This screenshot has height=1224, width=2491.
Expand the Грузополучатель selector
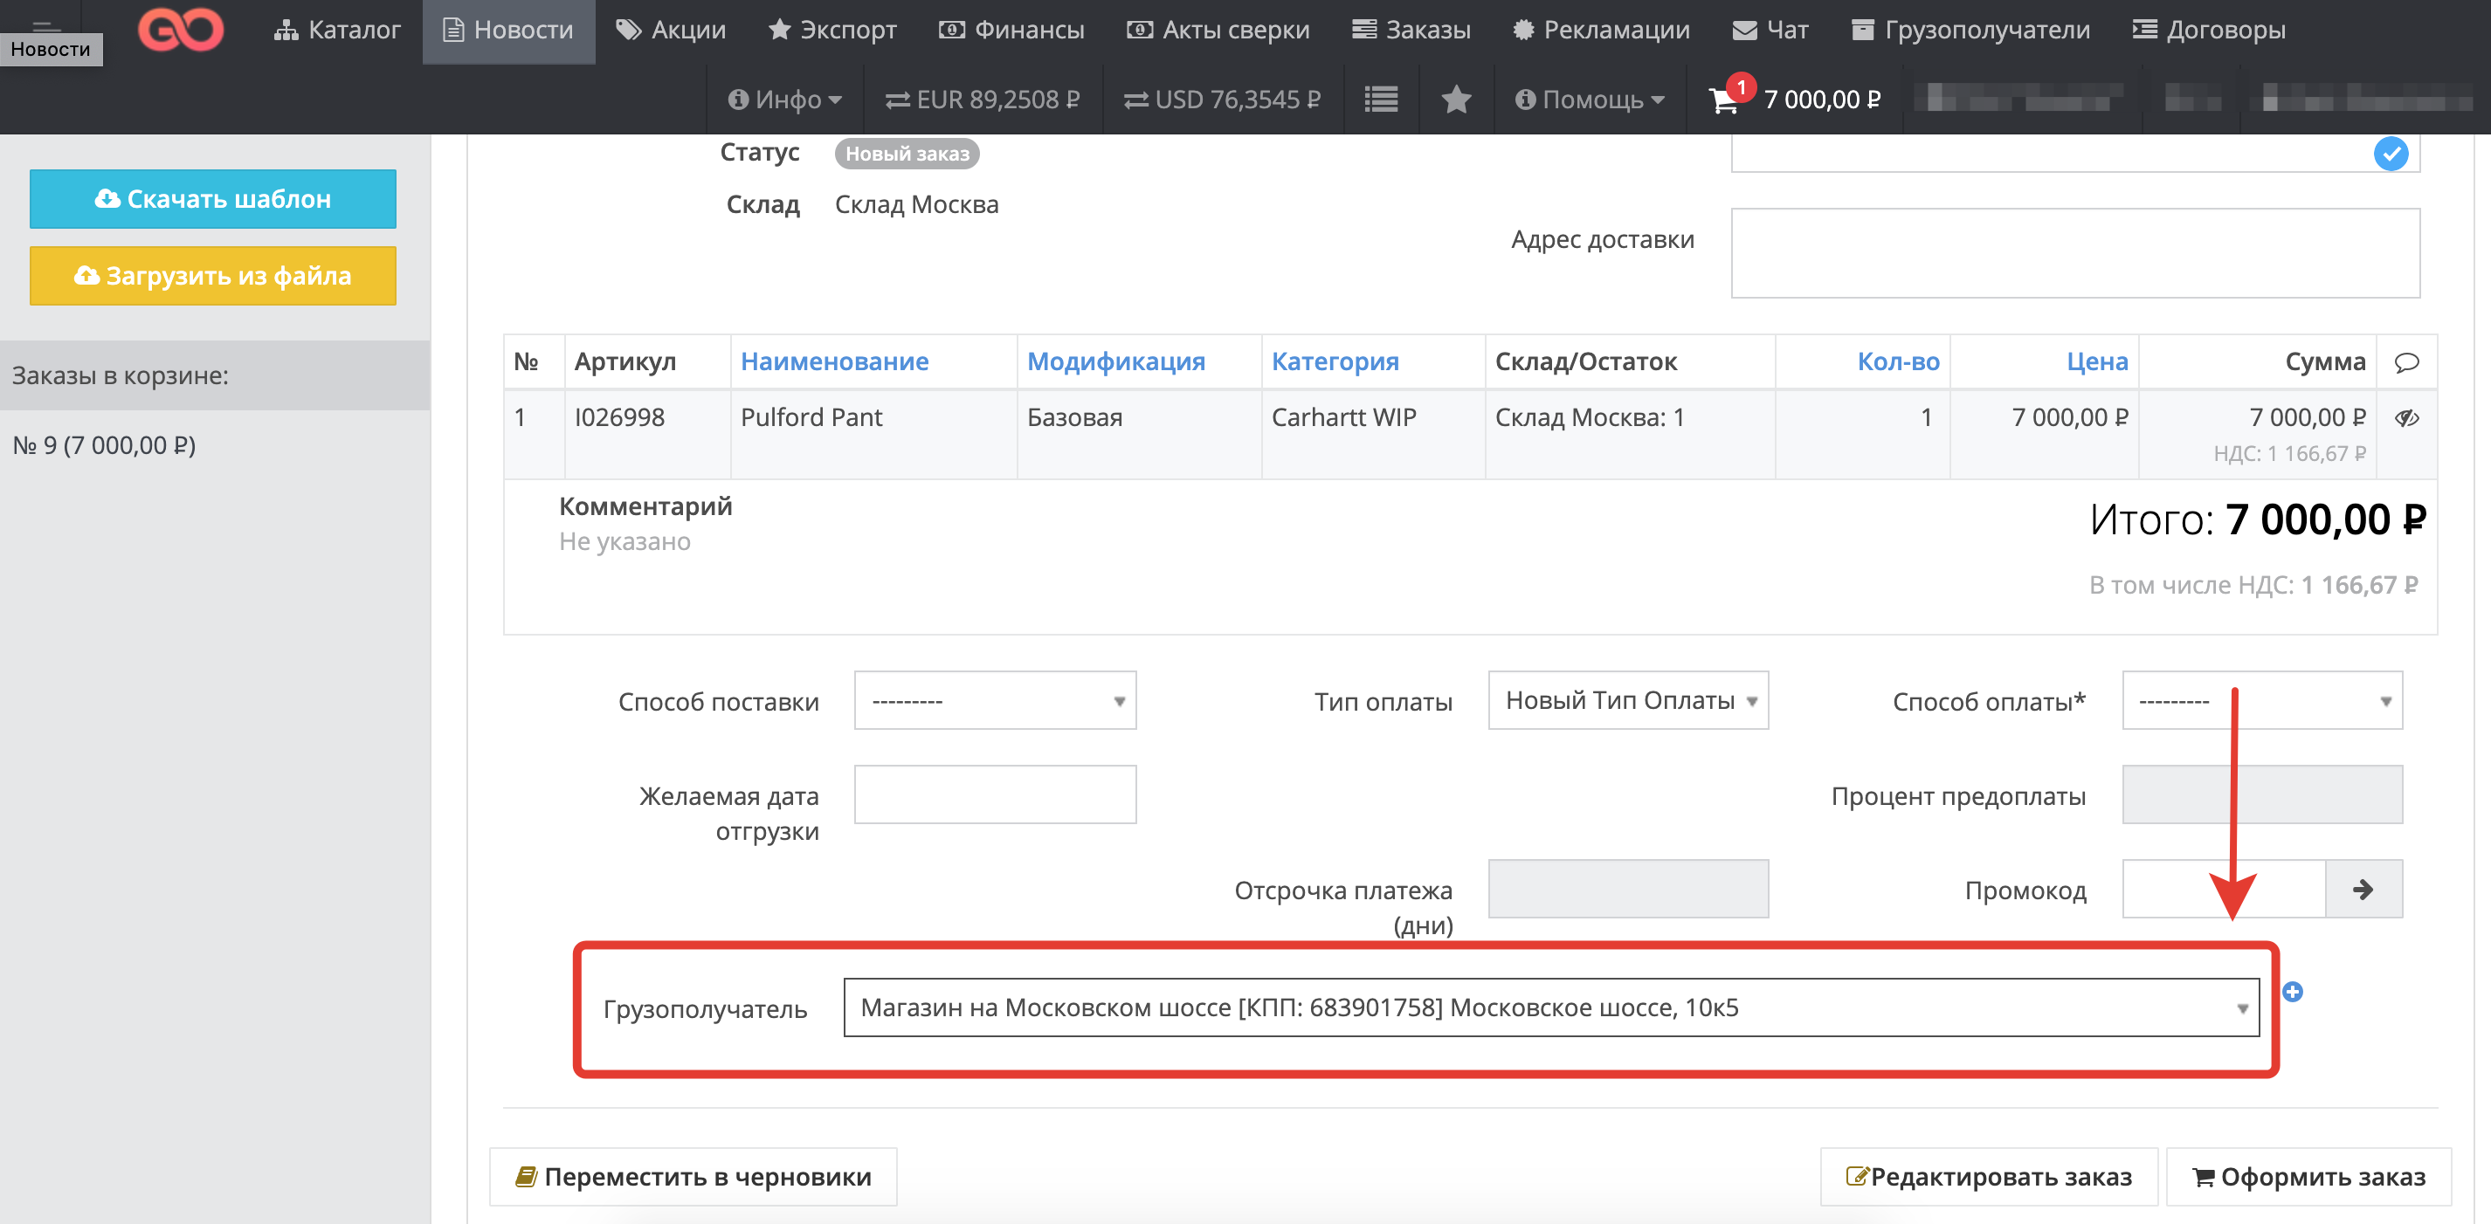[1550, 1008]
